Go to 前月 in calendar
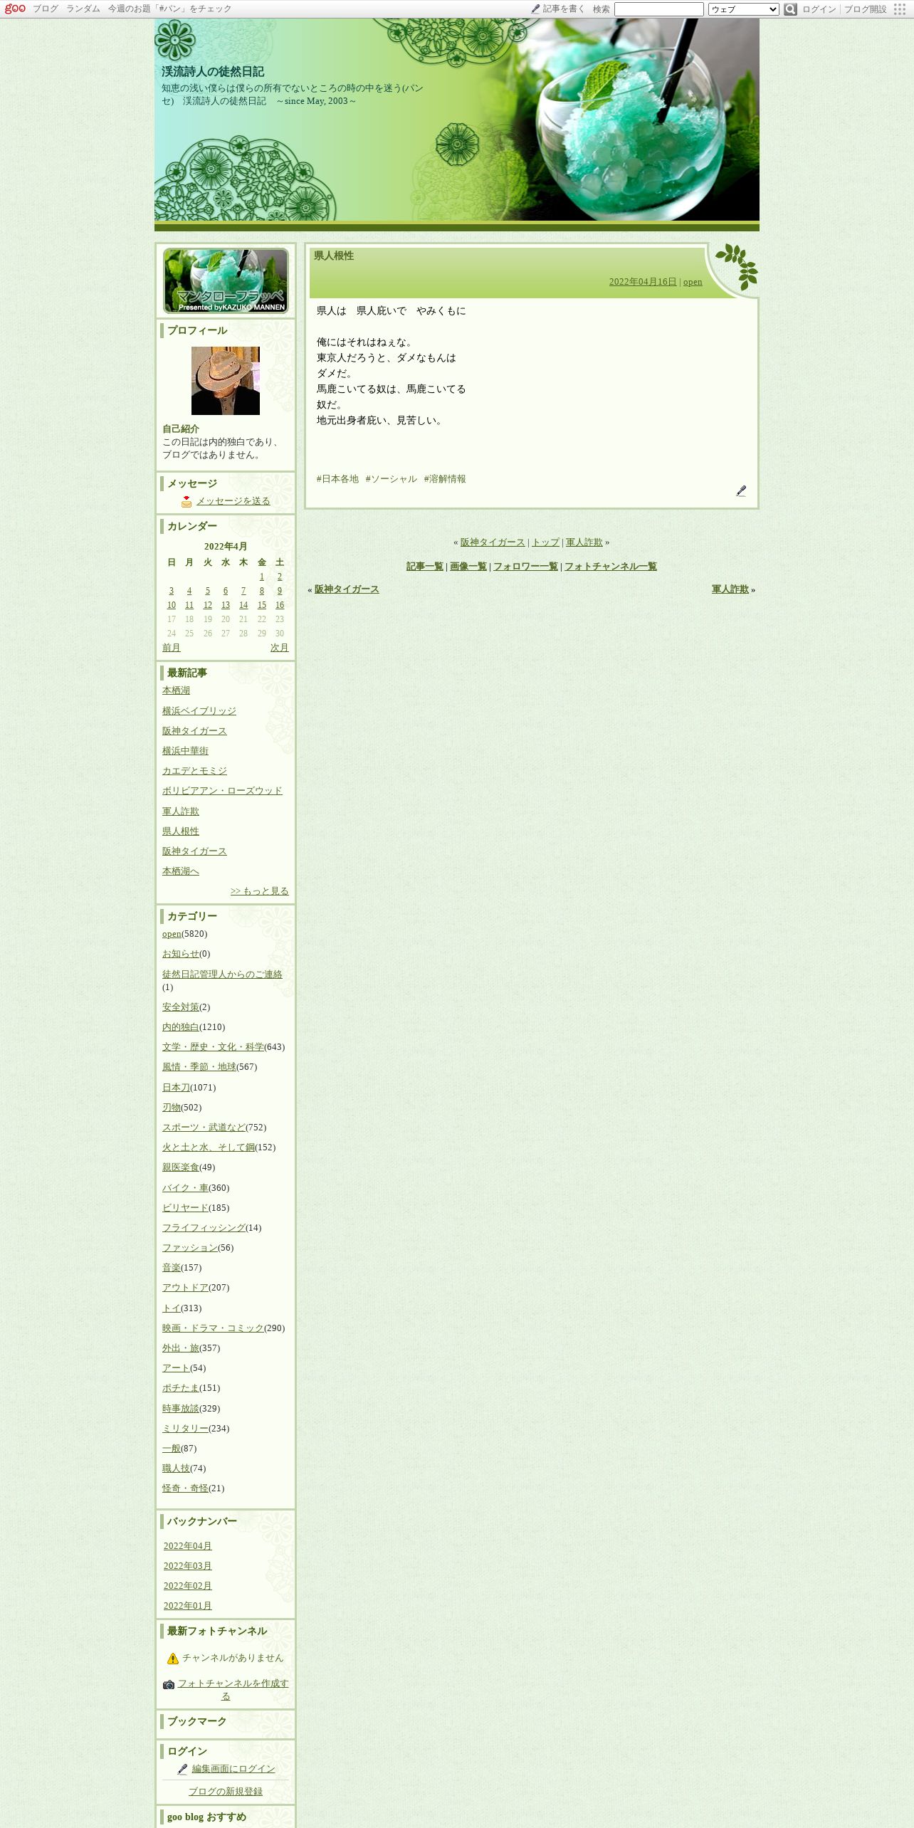Viewport: 914px width, 1828px height. pos(172,648)
